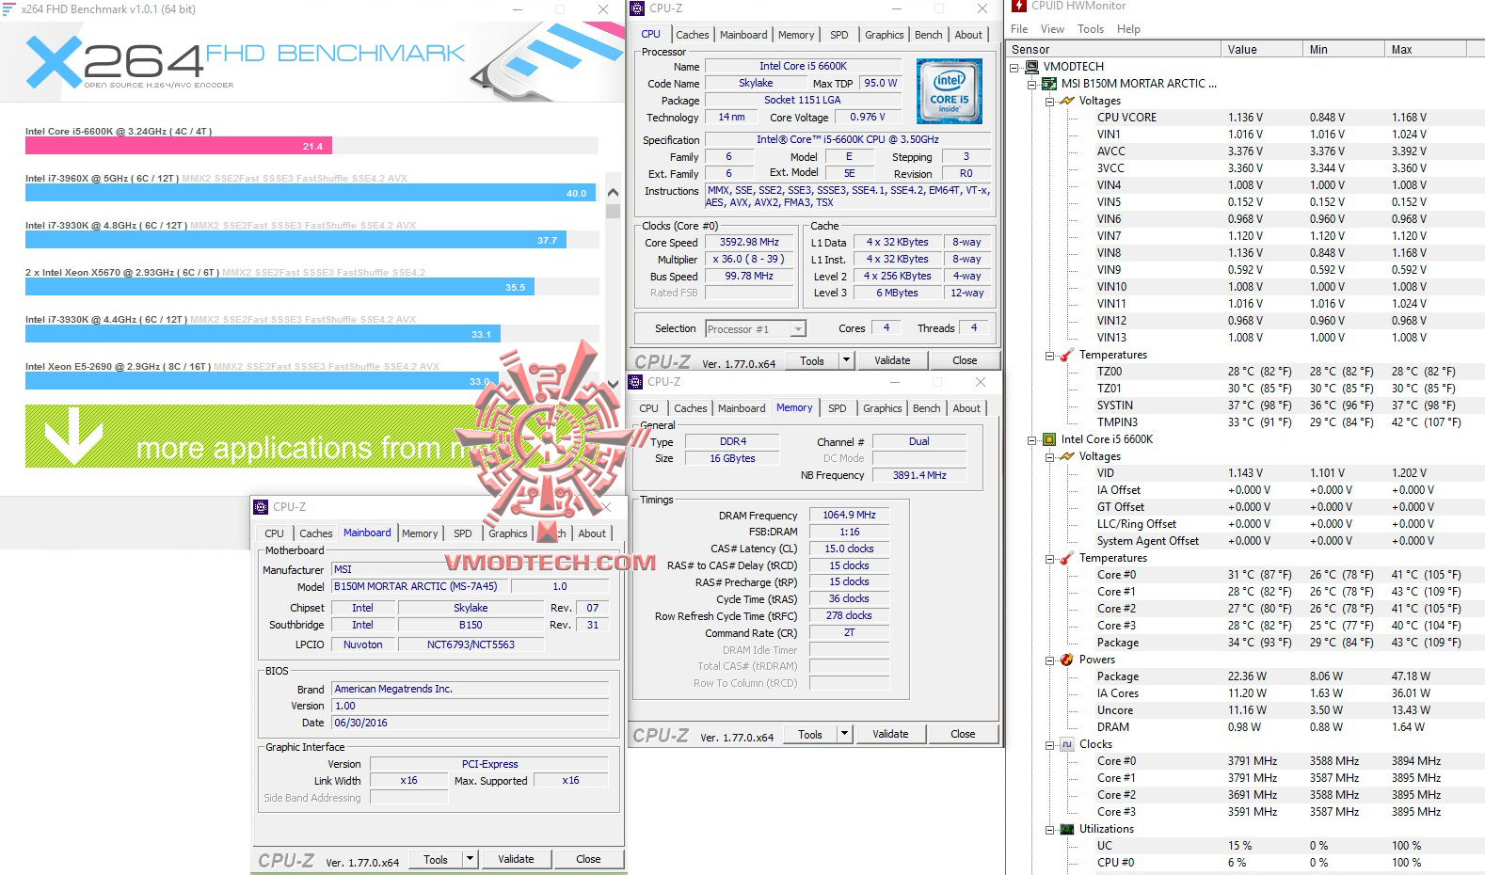The image size is (1485, 875).
Task: Collapse the Clocks group in HWMonitor
Action: coord(1050,745)
